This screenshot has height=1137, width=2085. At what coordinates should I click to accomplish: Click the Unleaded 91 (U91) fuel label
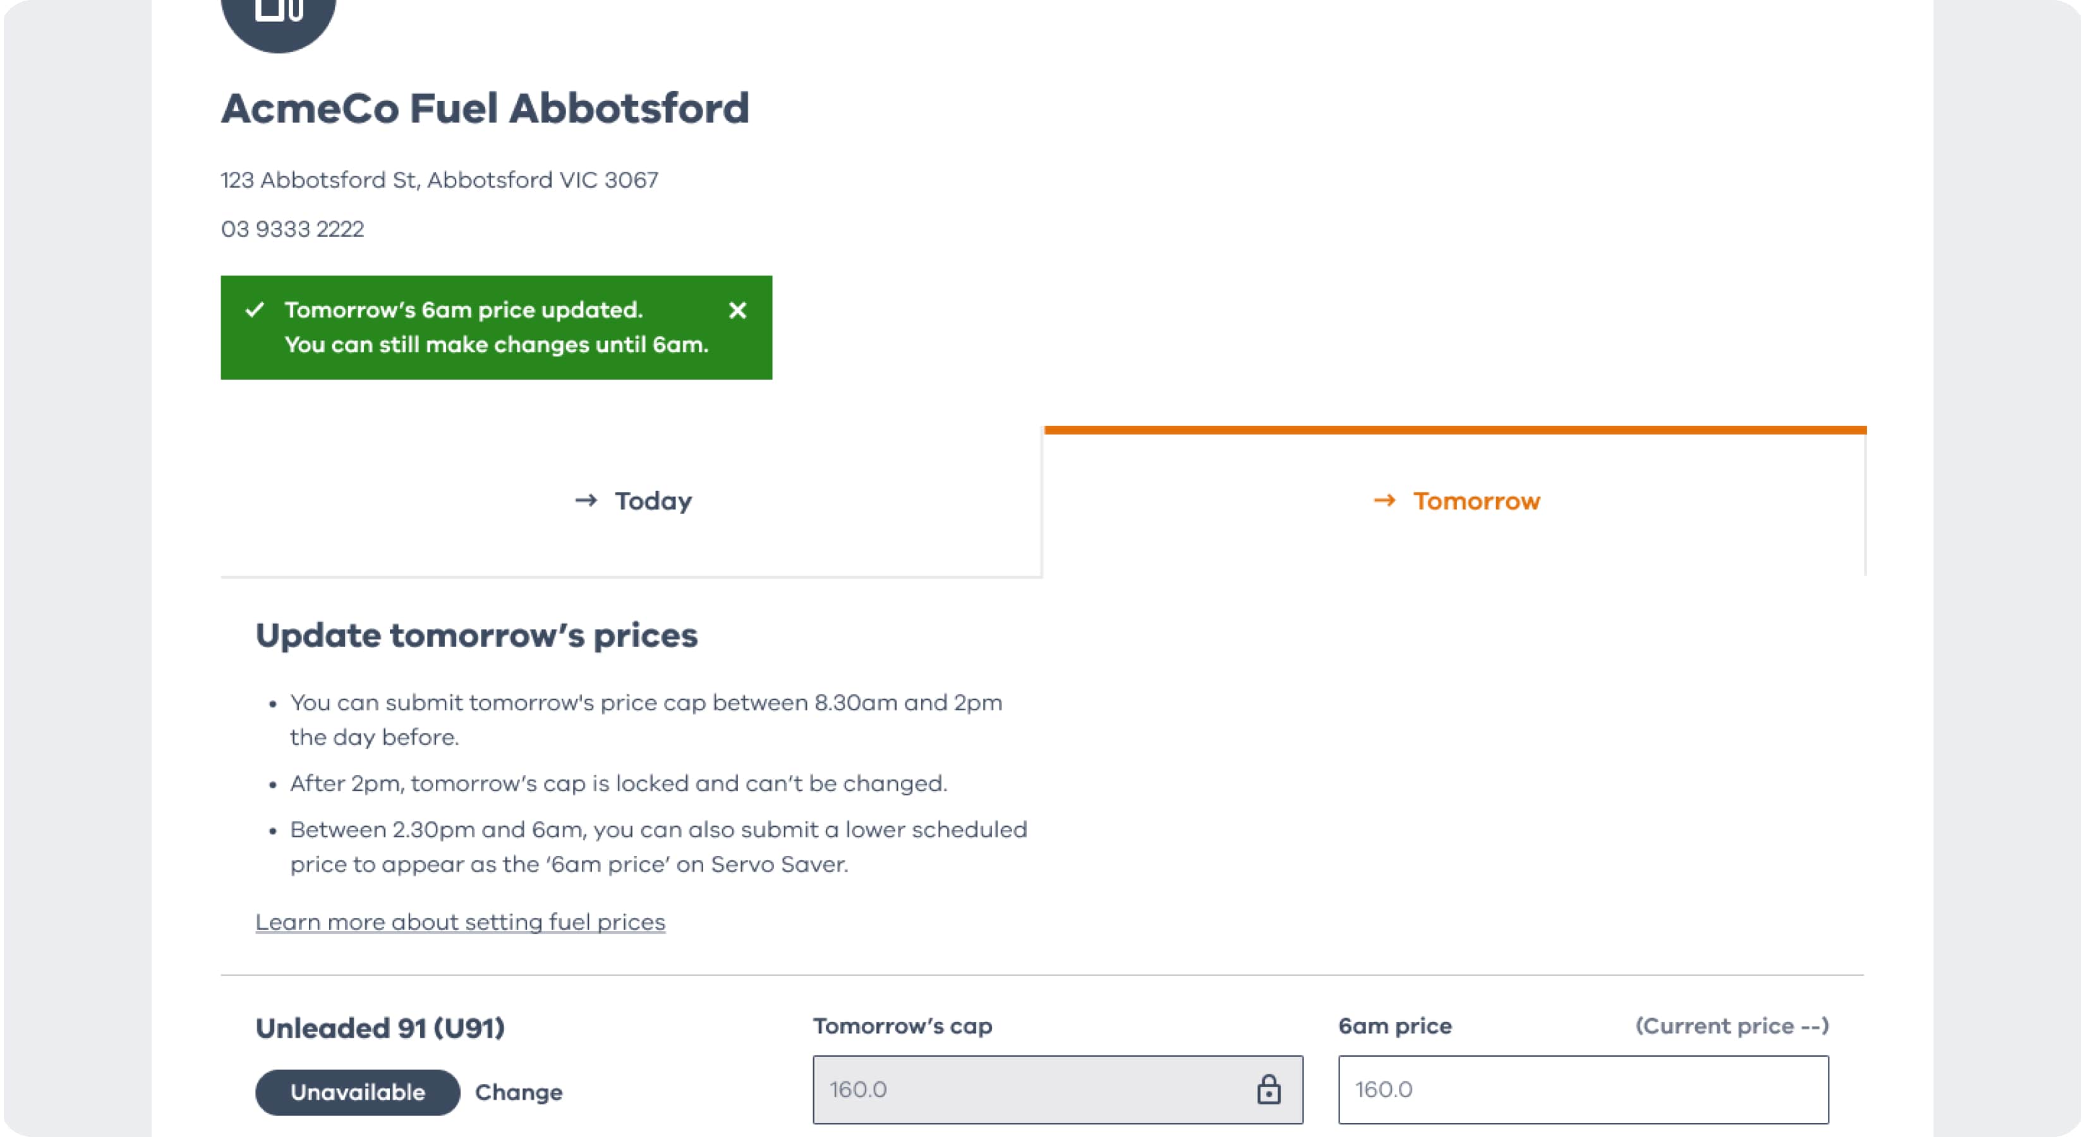380,1028
